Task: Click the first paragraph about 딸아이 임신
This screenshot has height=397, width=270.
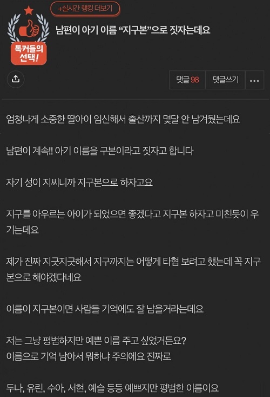Action: pyautogui.click(x=123, y=119)
